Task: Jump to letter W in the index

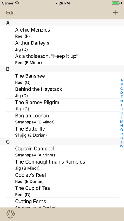Action: tap(121, 146)
